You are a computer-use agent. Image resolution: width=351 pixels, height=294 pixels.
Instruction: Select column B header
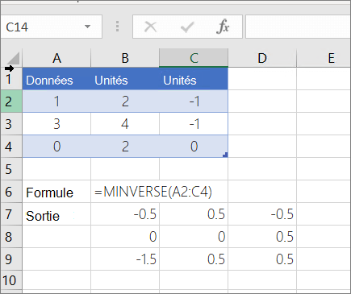[125, 58]
